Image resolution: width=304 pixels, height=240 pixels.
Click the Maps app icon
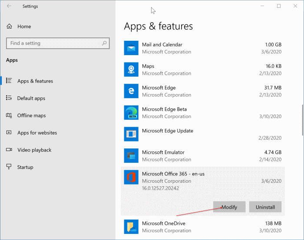point(131,69)
